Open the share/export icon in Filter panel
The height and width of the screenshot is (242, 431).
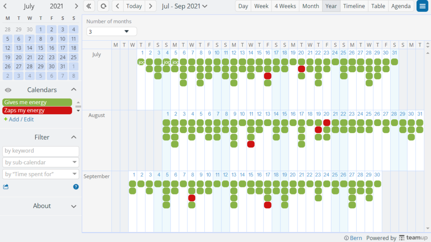[x=6, y=187]
